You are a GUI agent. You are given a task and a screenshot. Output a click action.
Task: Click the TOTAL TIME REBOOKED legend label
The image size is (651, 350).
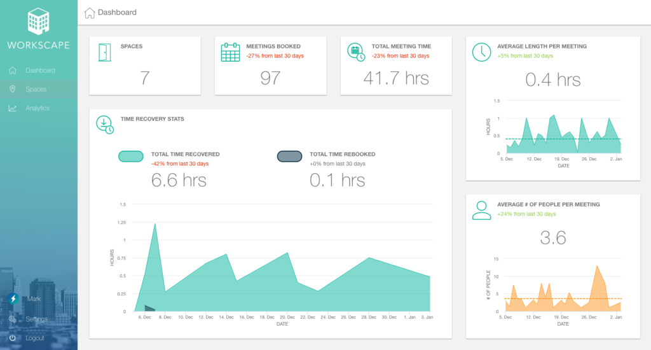343,154
